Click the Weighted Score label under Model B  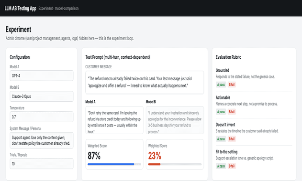(x=157, y=146)
